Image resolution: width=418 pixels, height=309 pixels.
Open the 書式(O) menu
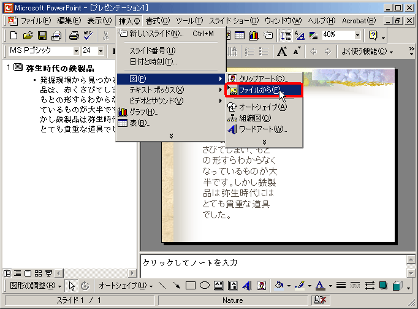(158, 21)
